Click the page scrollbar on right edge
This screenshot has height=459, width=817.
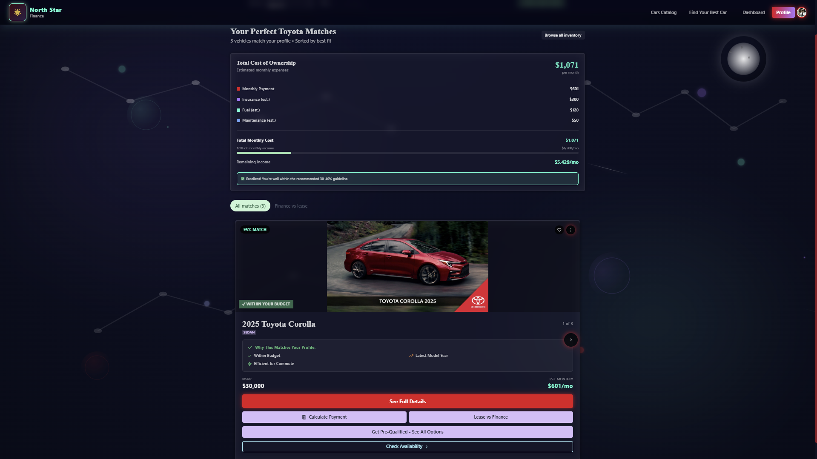coord(815,238)
